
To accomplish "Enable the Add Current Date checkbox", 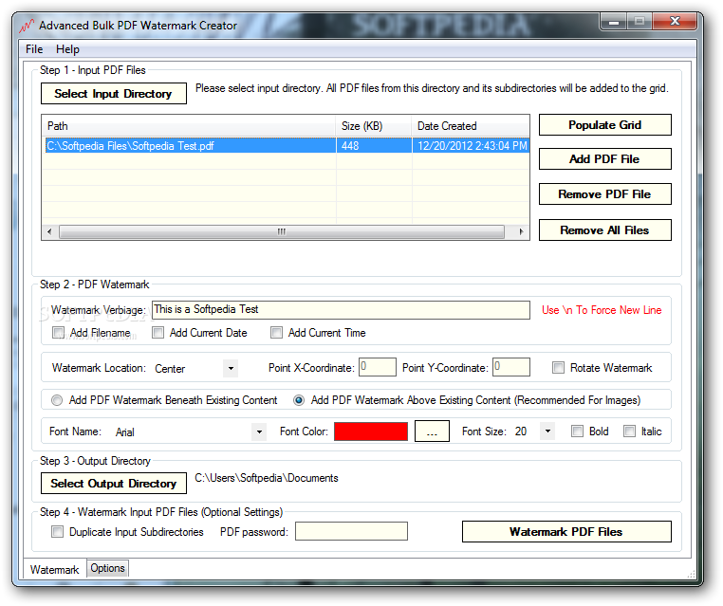I will pyautogui.click(x=158, y=332).
